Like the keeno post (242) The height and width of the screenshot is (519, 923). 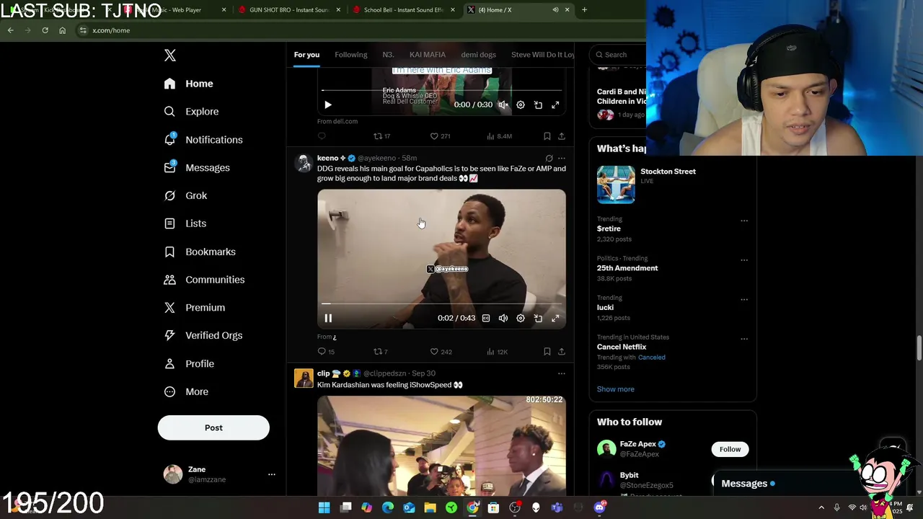pos(441,352)
